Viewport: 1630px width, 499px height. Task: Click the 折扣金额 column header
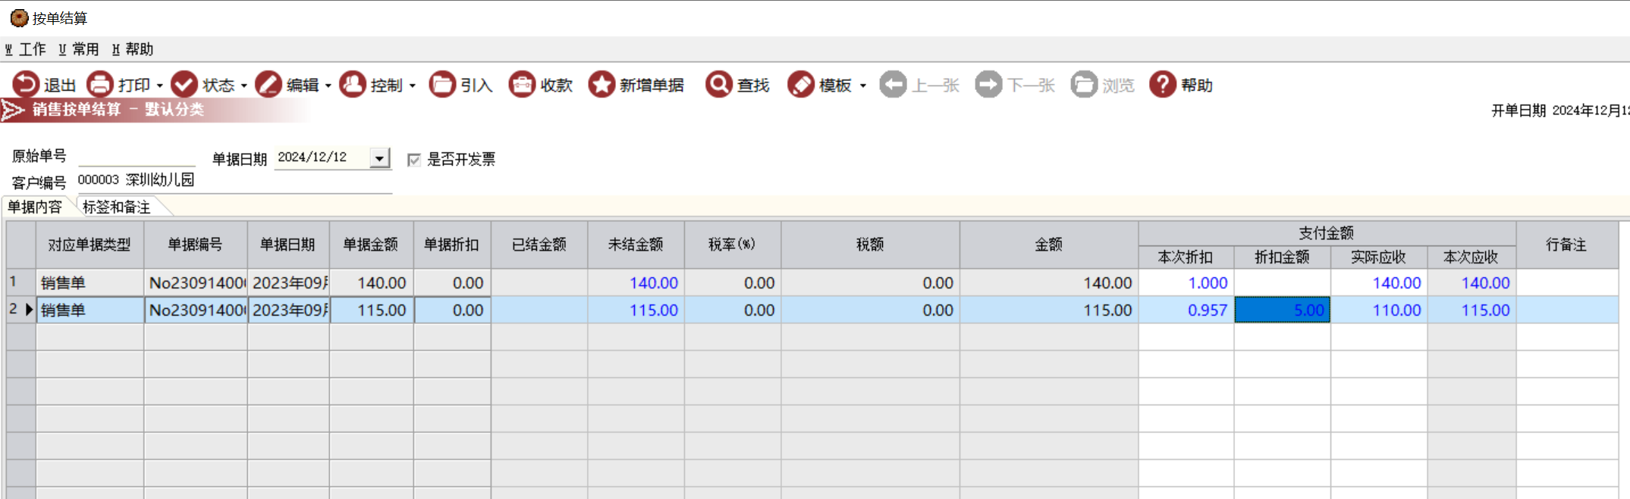(x=1282, y=257)
